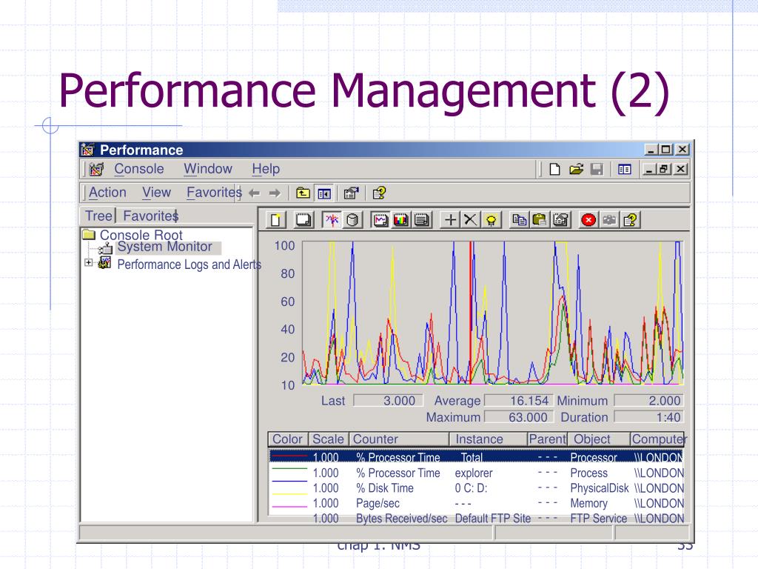Screen dimensions: 758x569
Task: Open the Action menu
Action: (x=107, y=193)
